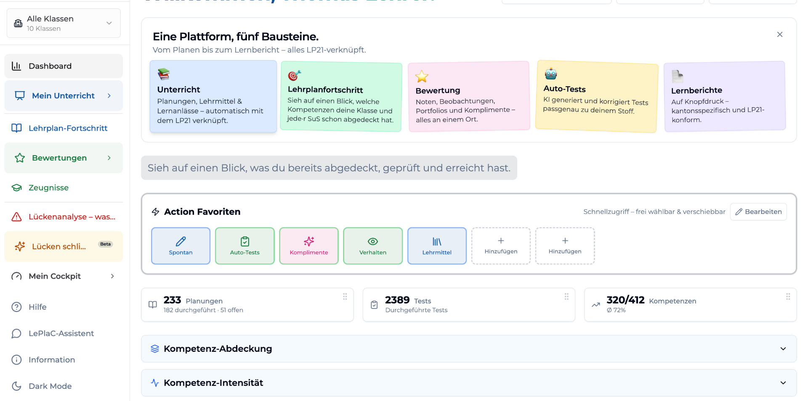Click the star icon next to Bewertungen
The width and height of the screenshot is (808, 401).
20,158
